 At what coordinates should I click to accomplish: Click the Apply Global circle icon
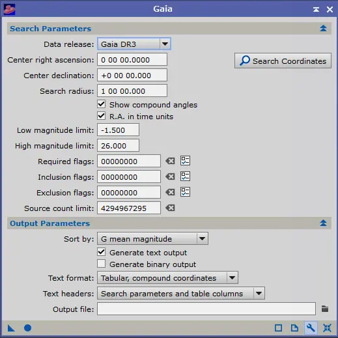click(x=27, y=328)
